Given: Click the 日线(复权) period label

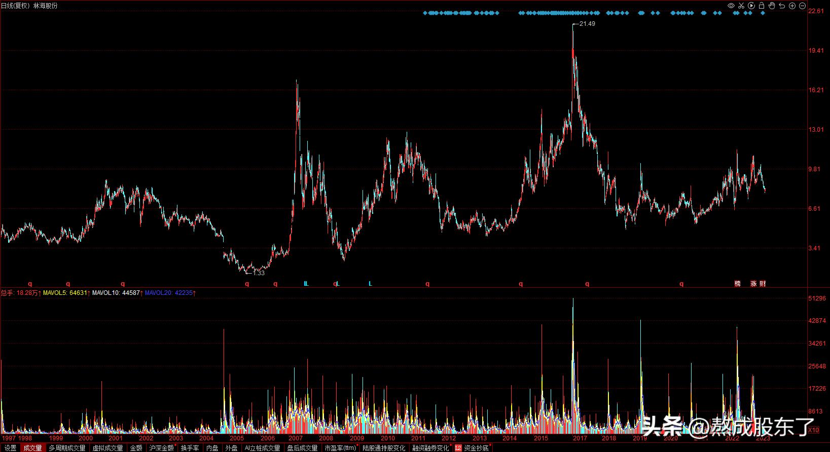Looking at the screenshot, I should click(16, 6).
